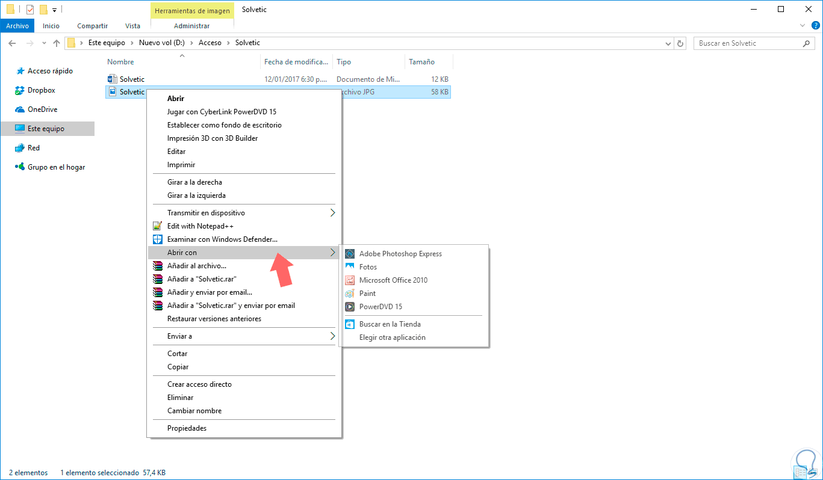The height and width of the screenshot is (480, 823).
Task: Go back with the back arrow
Action: 12,43
